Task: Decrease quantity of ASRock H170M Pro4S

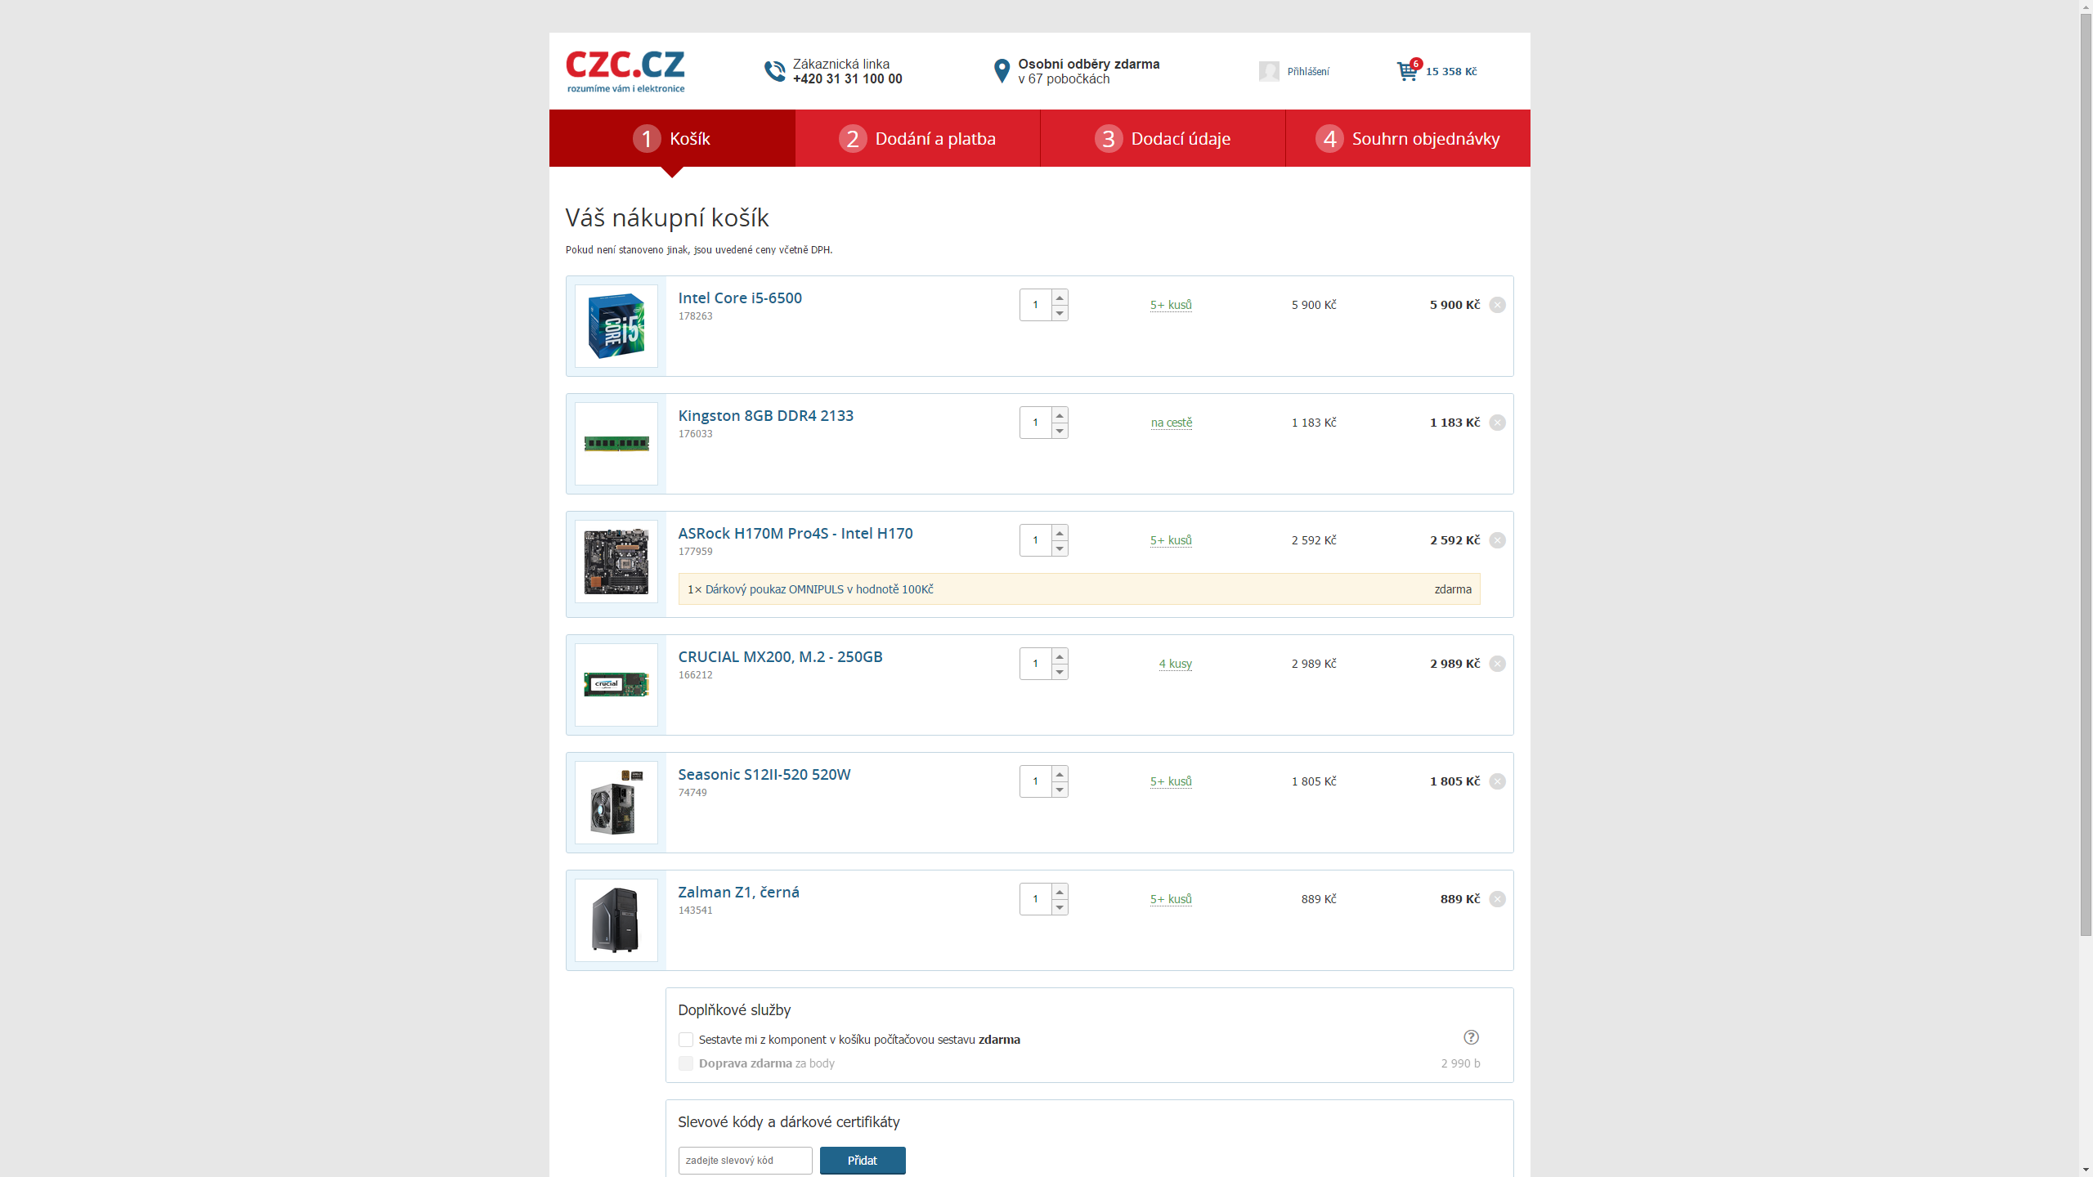Action: pos(1060,548)
